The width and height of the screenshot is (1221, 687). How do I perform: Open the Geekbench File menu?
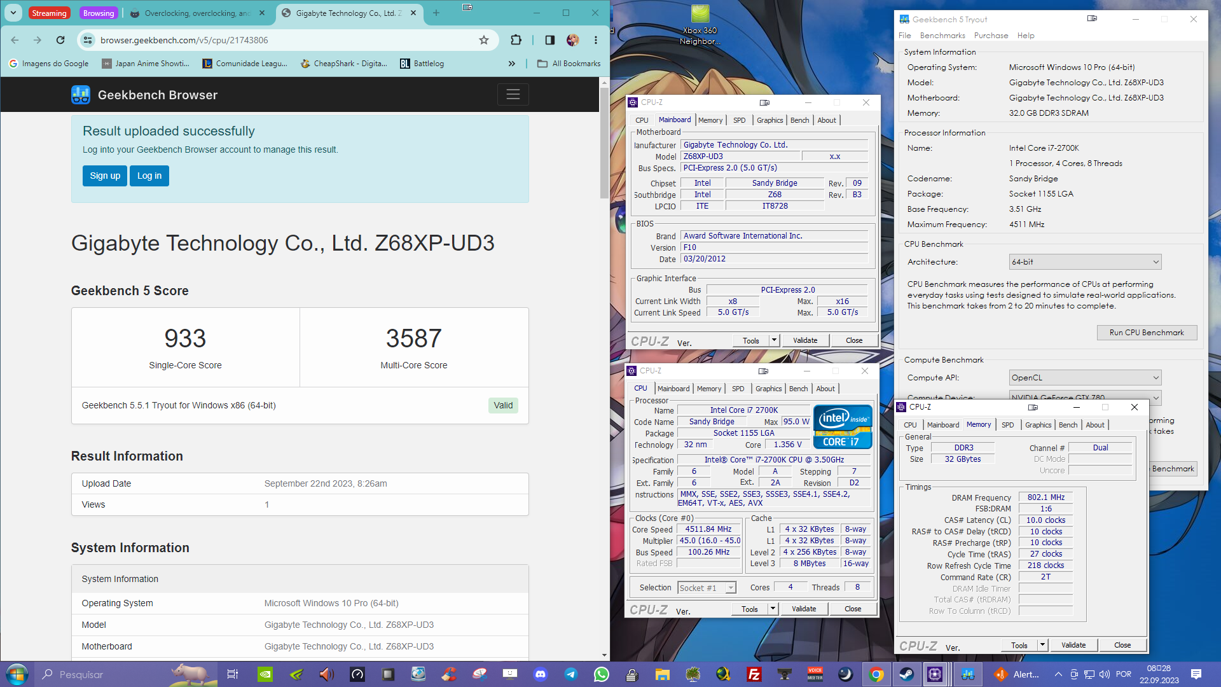904,36
